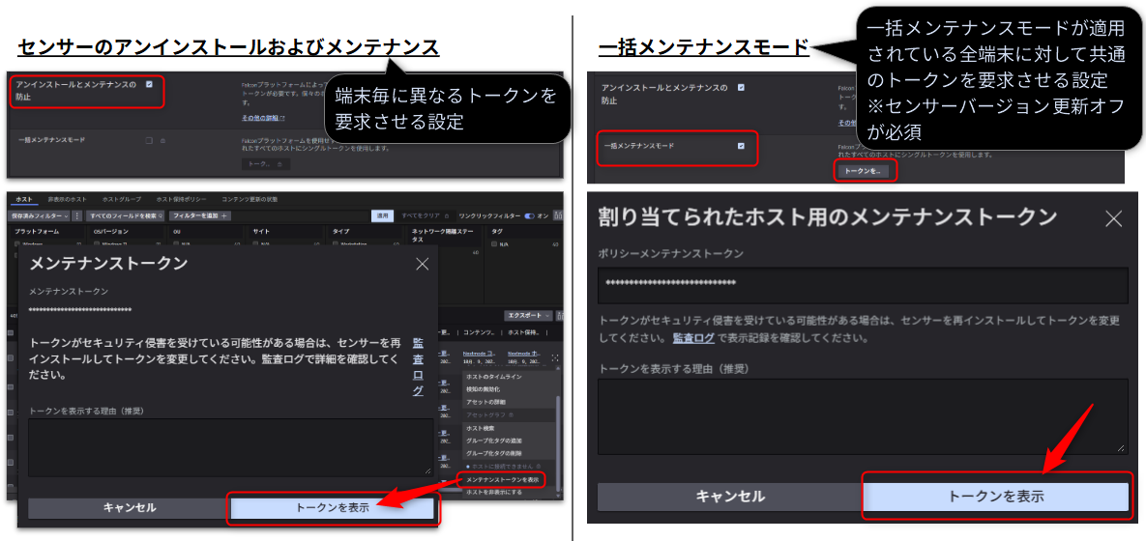
Task: Toggle the ワンクリックフィルター switch
Action: click(x=528, y=215)
